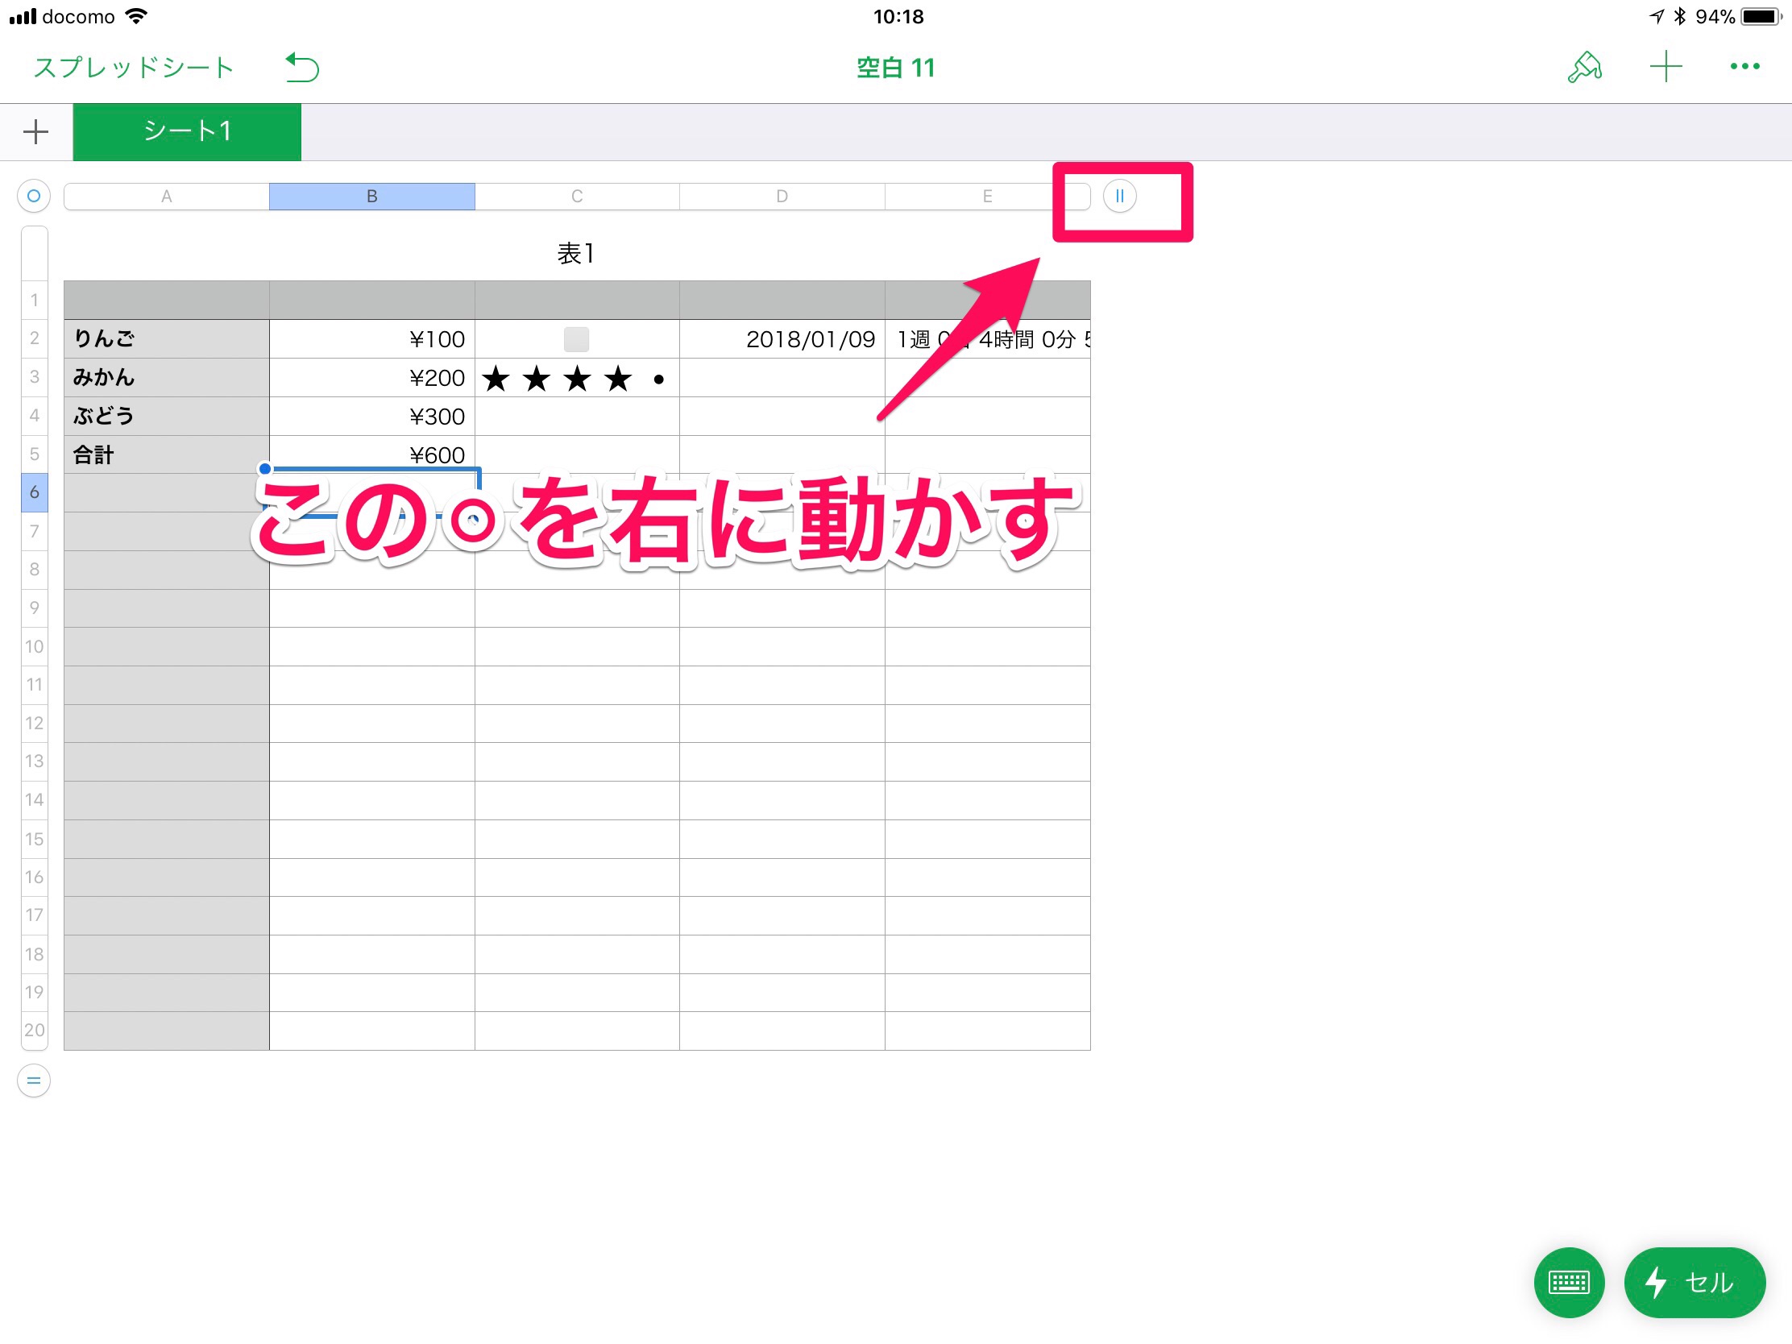The height and width of the screenshot is (1344, 1792).
Task: Select row 10 header
Action: coord(34,646)
